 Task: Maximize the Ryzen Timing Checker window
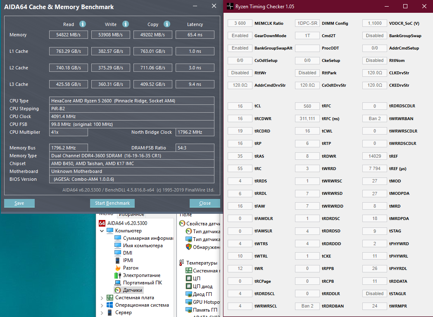point(405,6)
